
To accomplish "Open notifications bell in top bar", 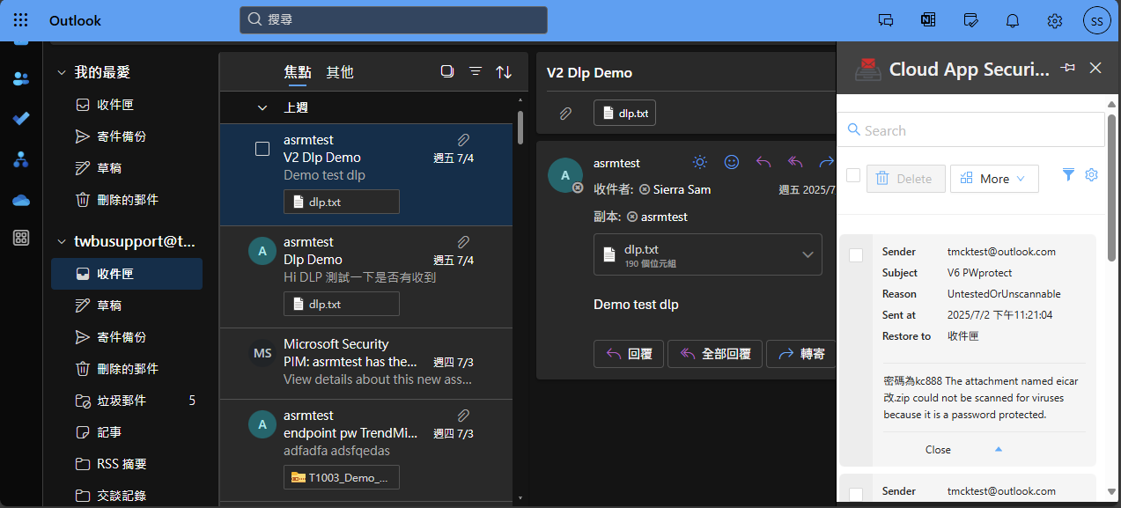I will point(1013,20).
